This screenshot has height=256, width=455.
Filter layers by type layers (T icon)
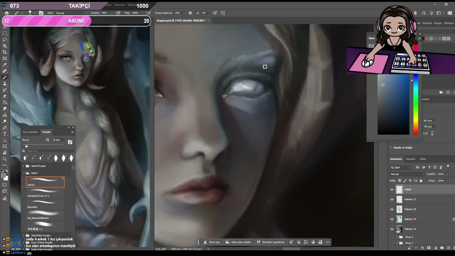click(x=429, y=167)
